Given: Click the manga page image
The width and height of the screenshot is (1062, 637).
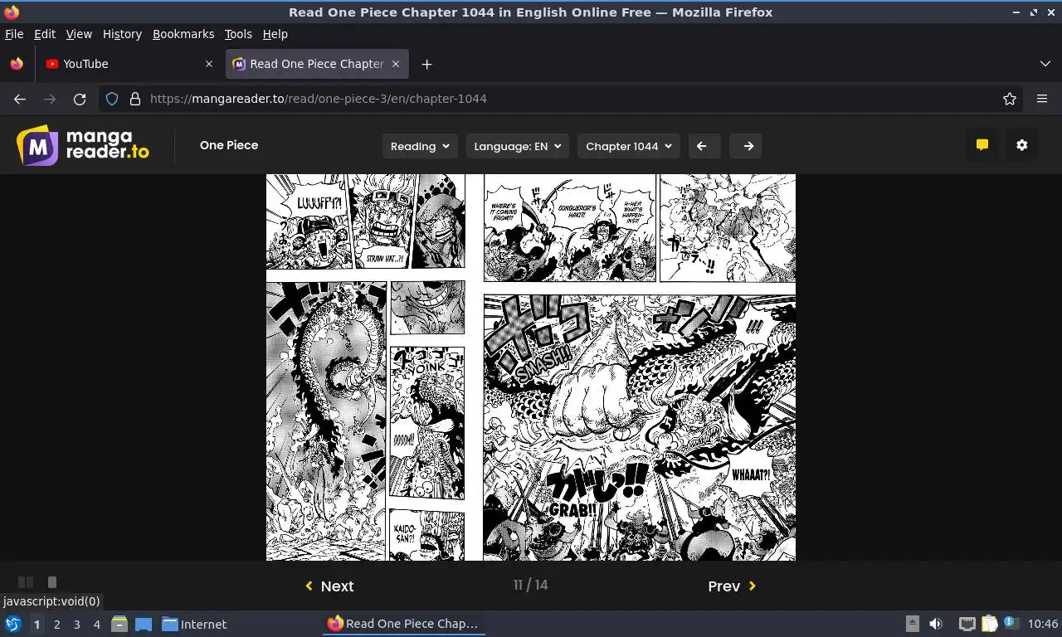Looking at the screenshot, I should (x=531, y=367).
